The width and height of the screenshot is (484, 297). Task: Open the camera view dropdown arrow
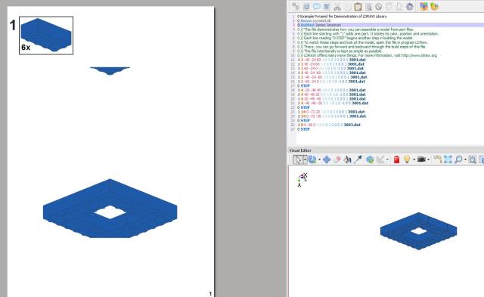point(429,159)
